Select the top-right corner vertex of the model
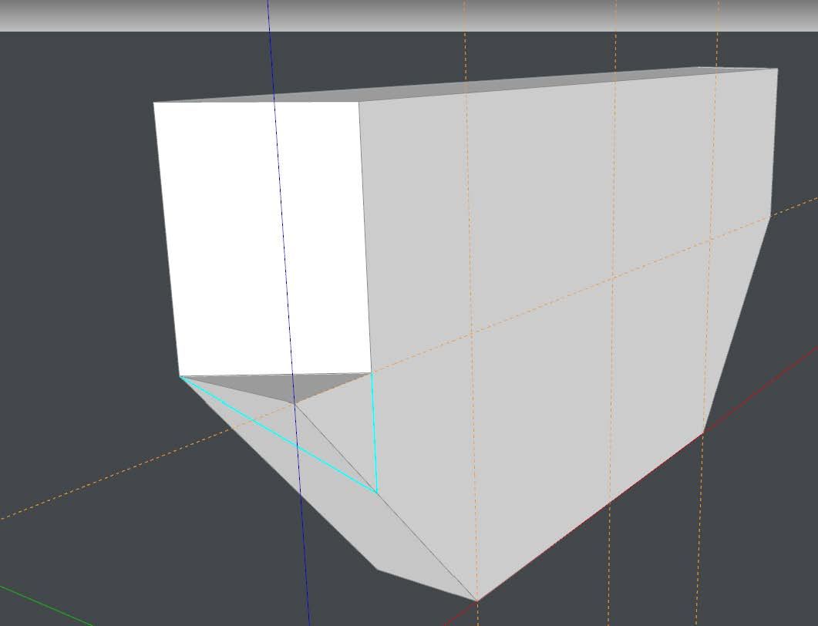Viewport: 818px width, 626px height. click(777, 69)
